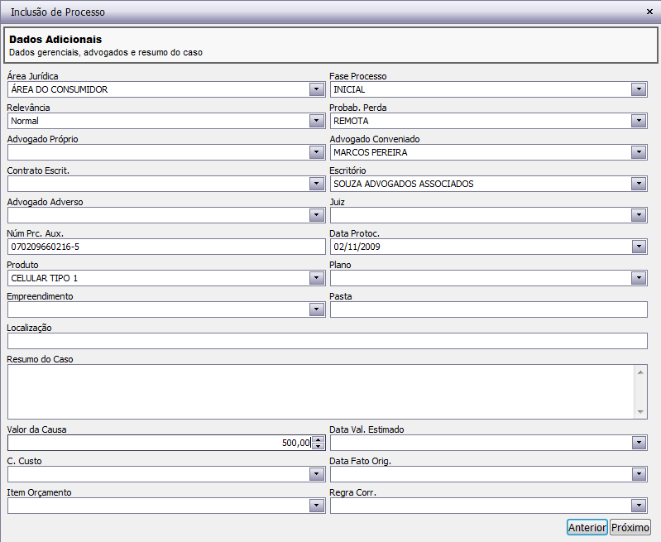Open the Data Protoc. date picker
The height and width of the screenshot is (542, 661).
[x=638, y=247]
